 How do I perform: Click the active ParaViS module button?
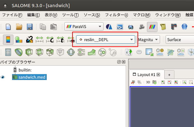pos(152,27)
